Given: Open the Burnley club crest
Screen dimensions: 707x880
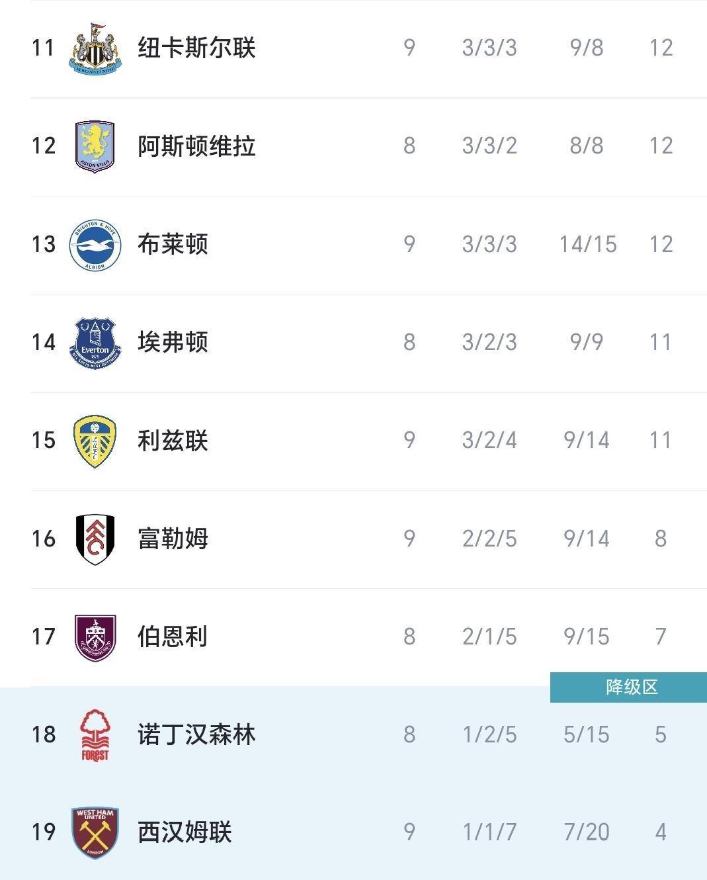Looking at the screenshot, I should 95,637.
